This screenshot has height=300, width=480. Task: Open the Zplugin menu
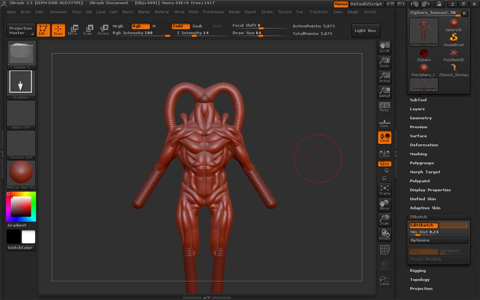[x=352, y=12]
